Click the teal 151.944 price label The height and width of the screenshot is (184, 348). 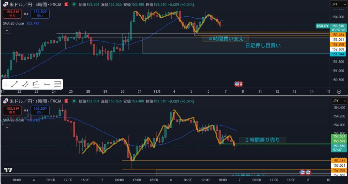pyautogui.click(x=337, y=54)
